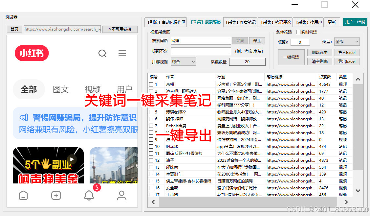The height and width of the screenshot is (216, 370).
Task: Click the 首页 button
Action: [x=14, y=29]
